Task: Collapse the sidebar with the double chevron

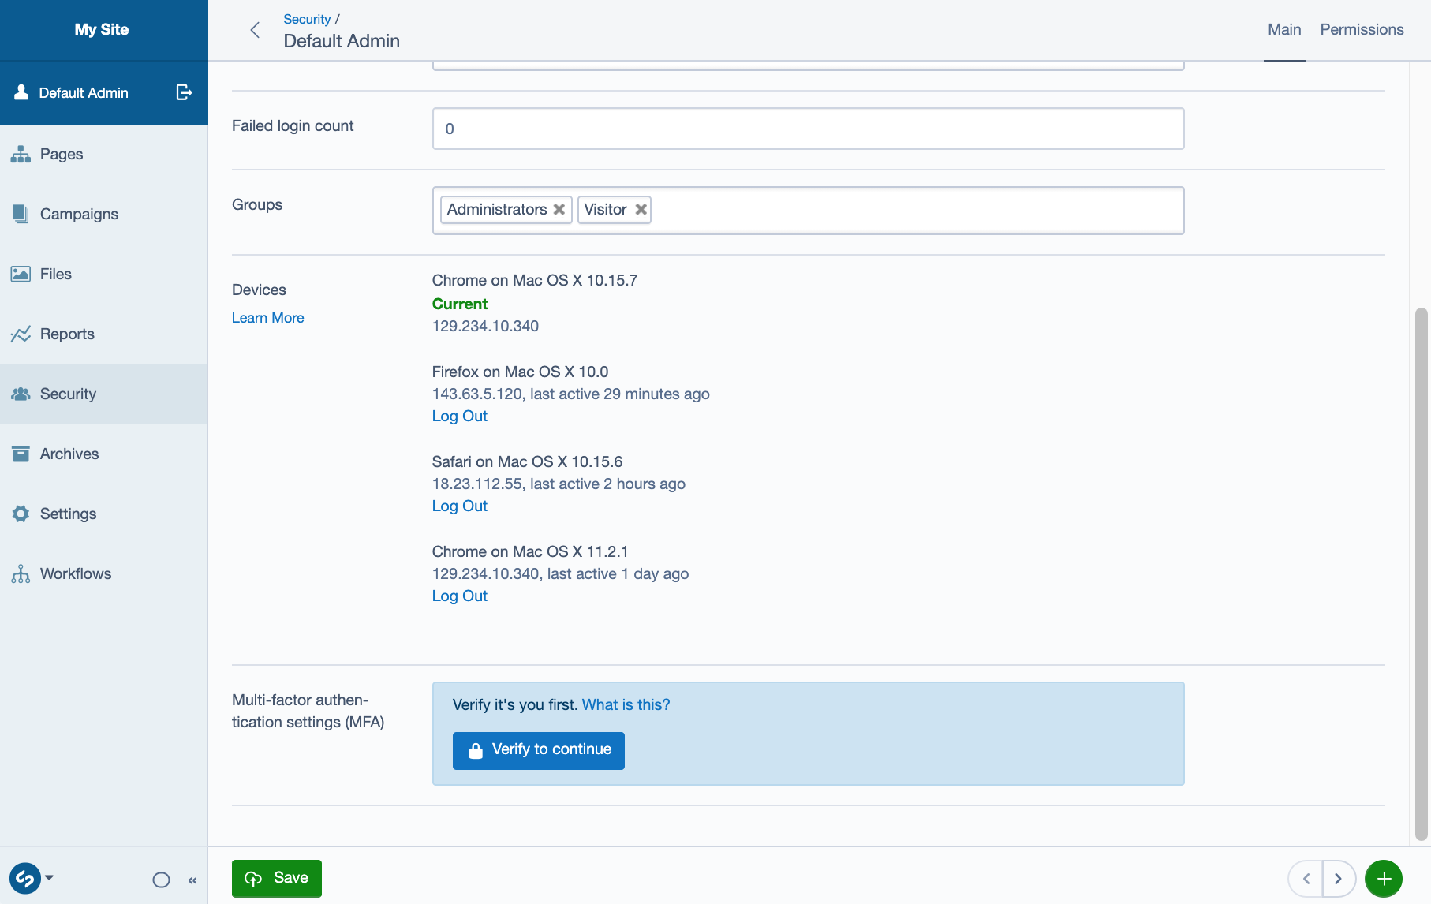Action: pos(193,880)
